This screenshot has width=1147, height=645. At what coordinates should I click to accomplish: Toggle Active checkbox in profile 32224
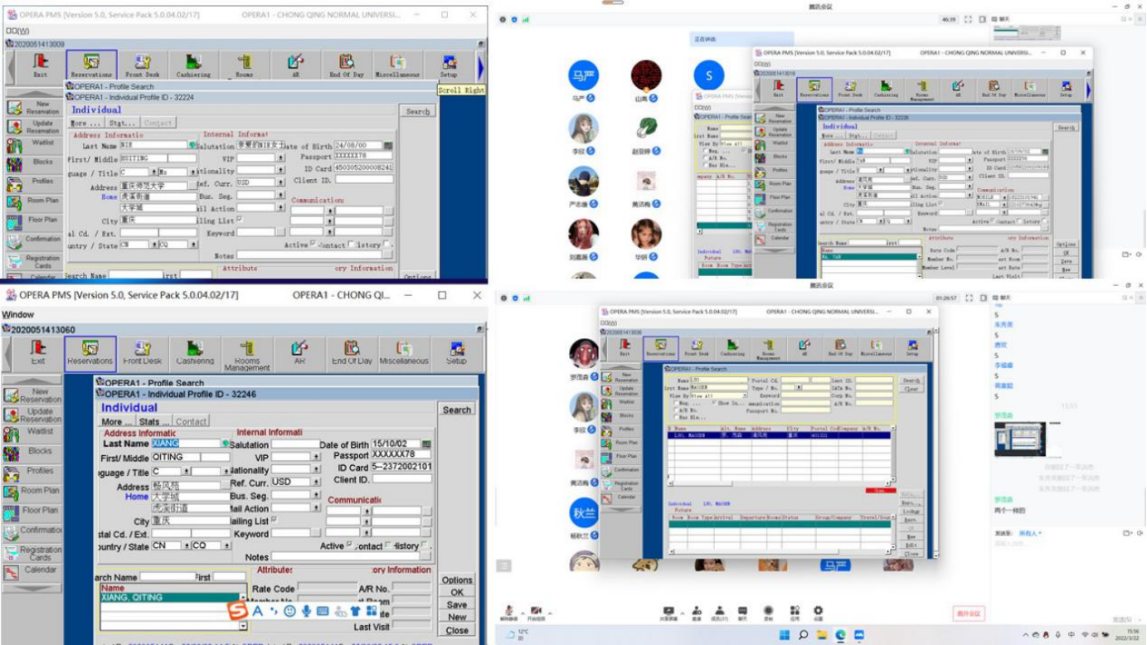point(313,245)
